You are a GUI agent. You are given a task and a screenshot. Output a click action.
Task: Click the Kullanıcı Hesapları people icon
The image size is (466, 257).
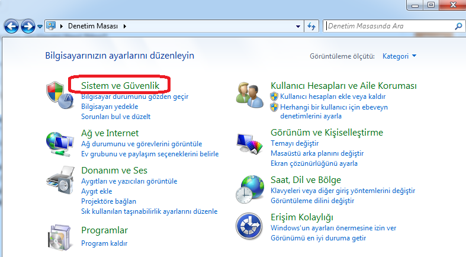tap(250, 95)
